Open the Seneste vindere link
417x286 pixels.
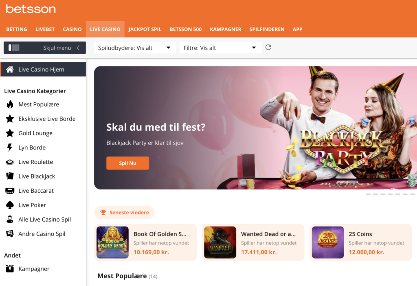[125, 212]
